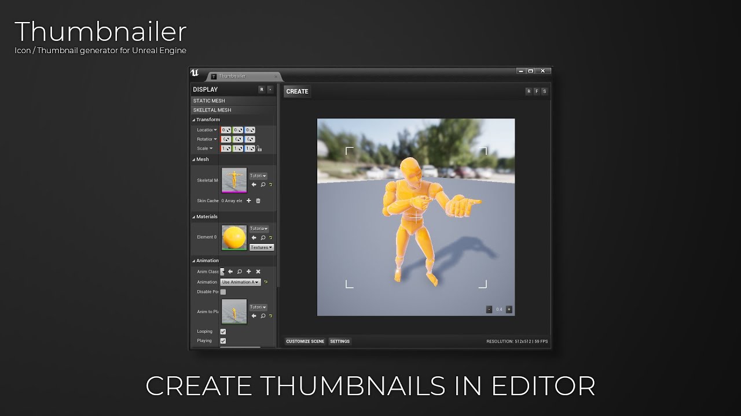Toggle the Looping checkbox

[223, 332]
